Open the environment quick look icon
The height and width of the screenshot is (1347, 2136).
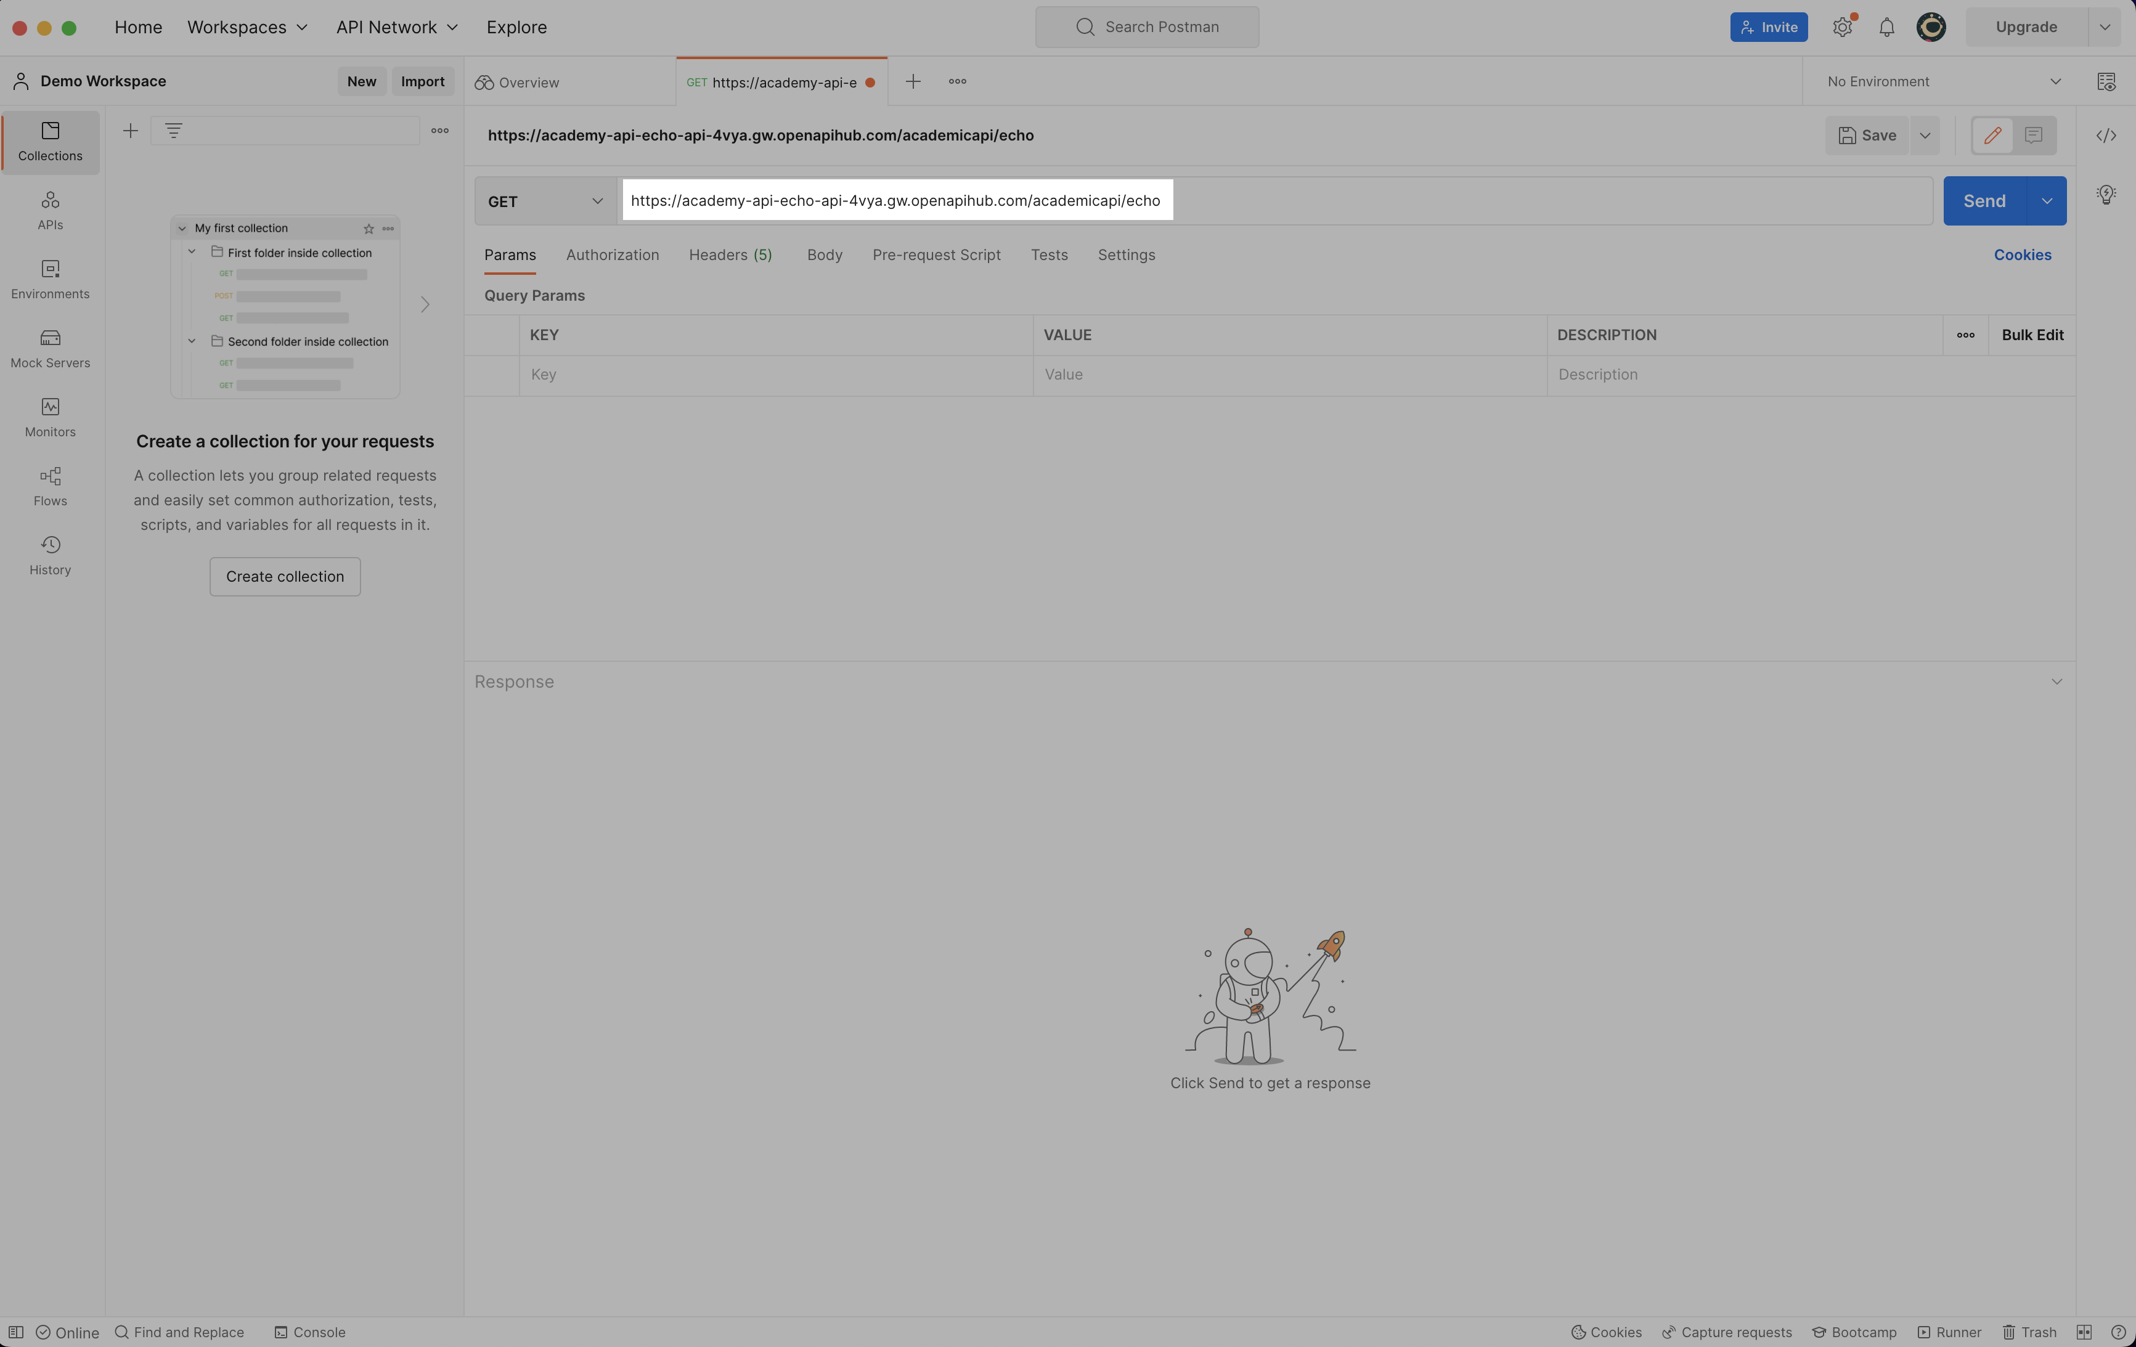2106,81
